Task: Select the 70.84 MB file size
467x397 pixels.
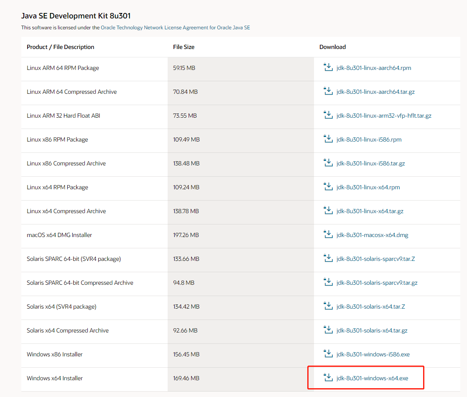Action: (x=185, y=92)
